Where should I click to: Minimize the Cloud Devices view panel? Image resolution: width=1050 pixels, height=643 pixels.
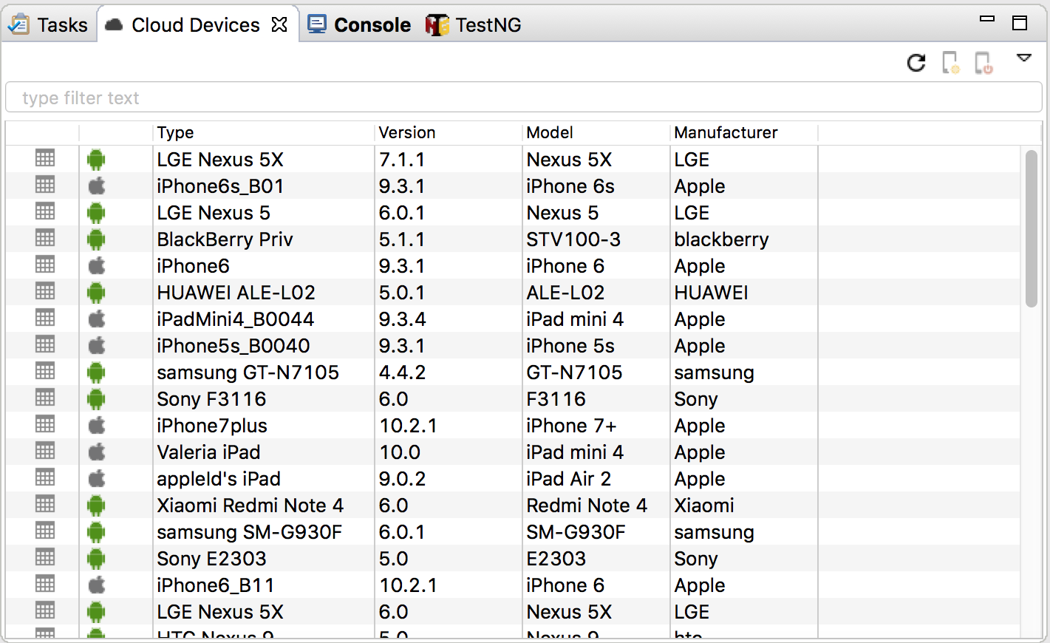click(x=987, y=19)
